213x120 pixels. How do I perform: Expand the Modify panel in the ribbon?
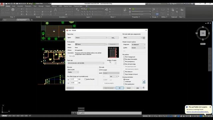click(x=39, y=17)
